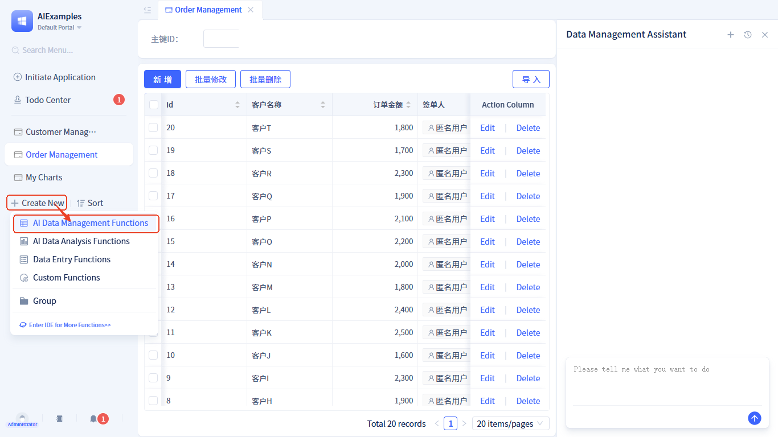Go to next page arrow
Screen dimensions: 778x437
(464, 423)
